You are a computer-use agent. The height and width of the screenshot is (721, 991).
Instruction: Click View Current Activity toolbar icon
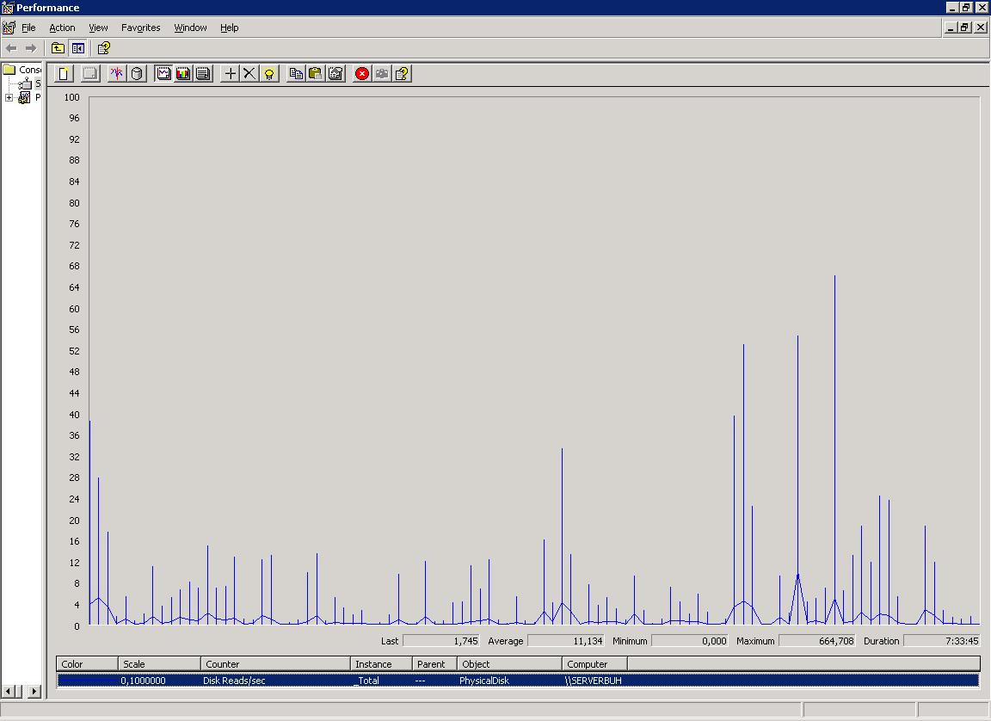[117, 74]
